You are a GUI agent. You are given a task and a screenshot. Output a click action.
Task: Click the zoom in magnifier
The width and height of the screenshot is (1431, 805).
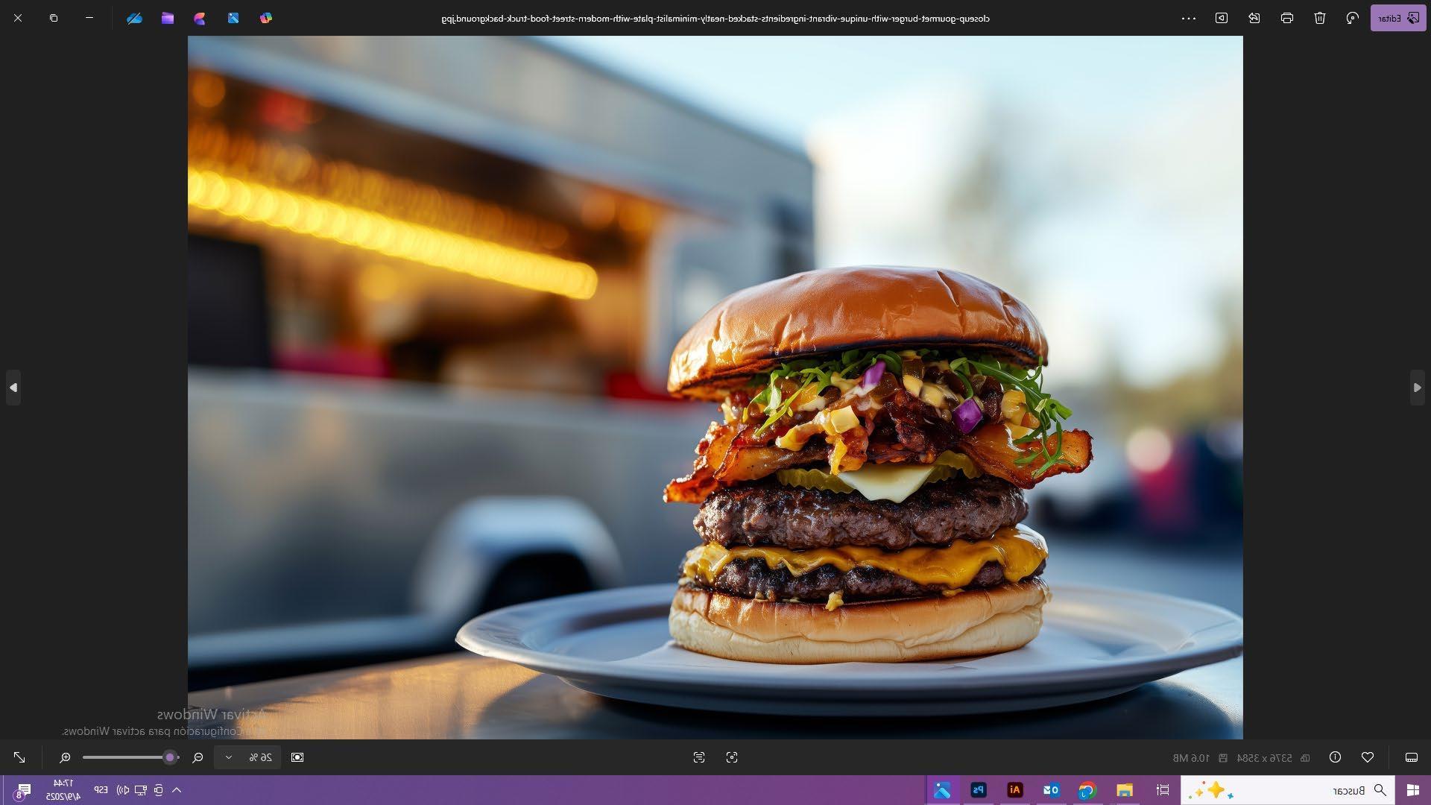[x=65, y=757]
